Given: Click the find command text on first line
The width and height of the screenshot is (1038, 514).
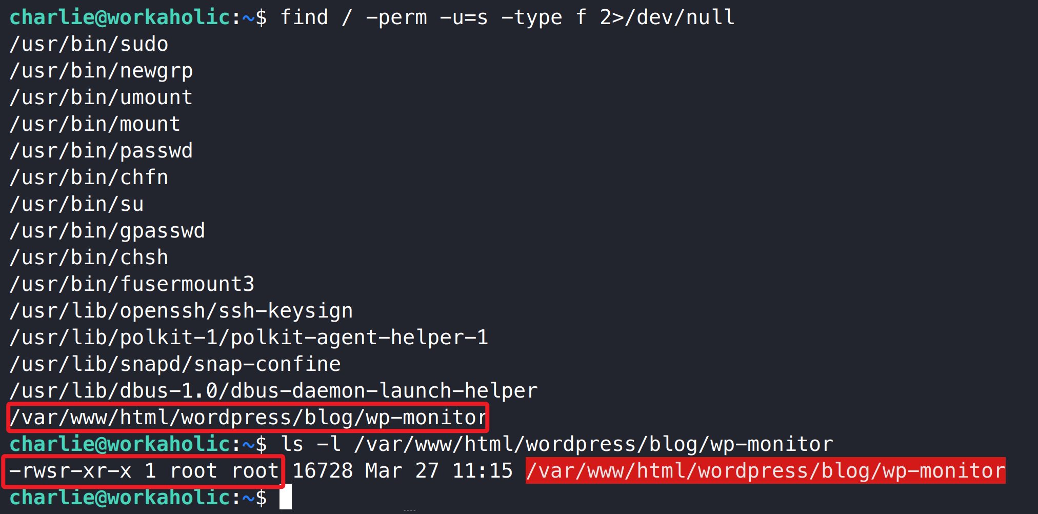Looking at the screenshot, I should coord(507,18).
